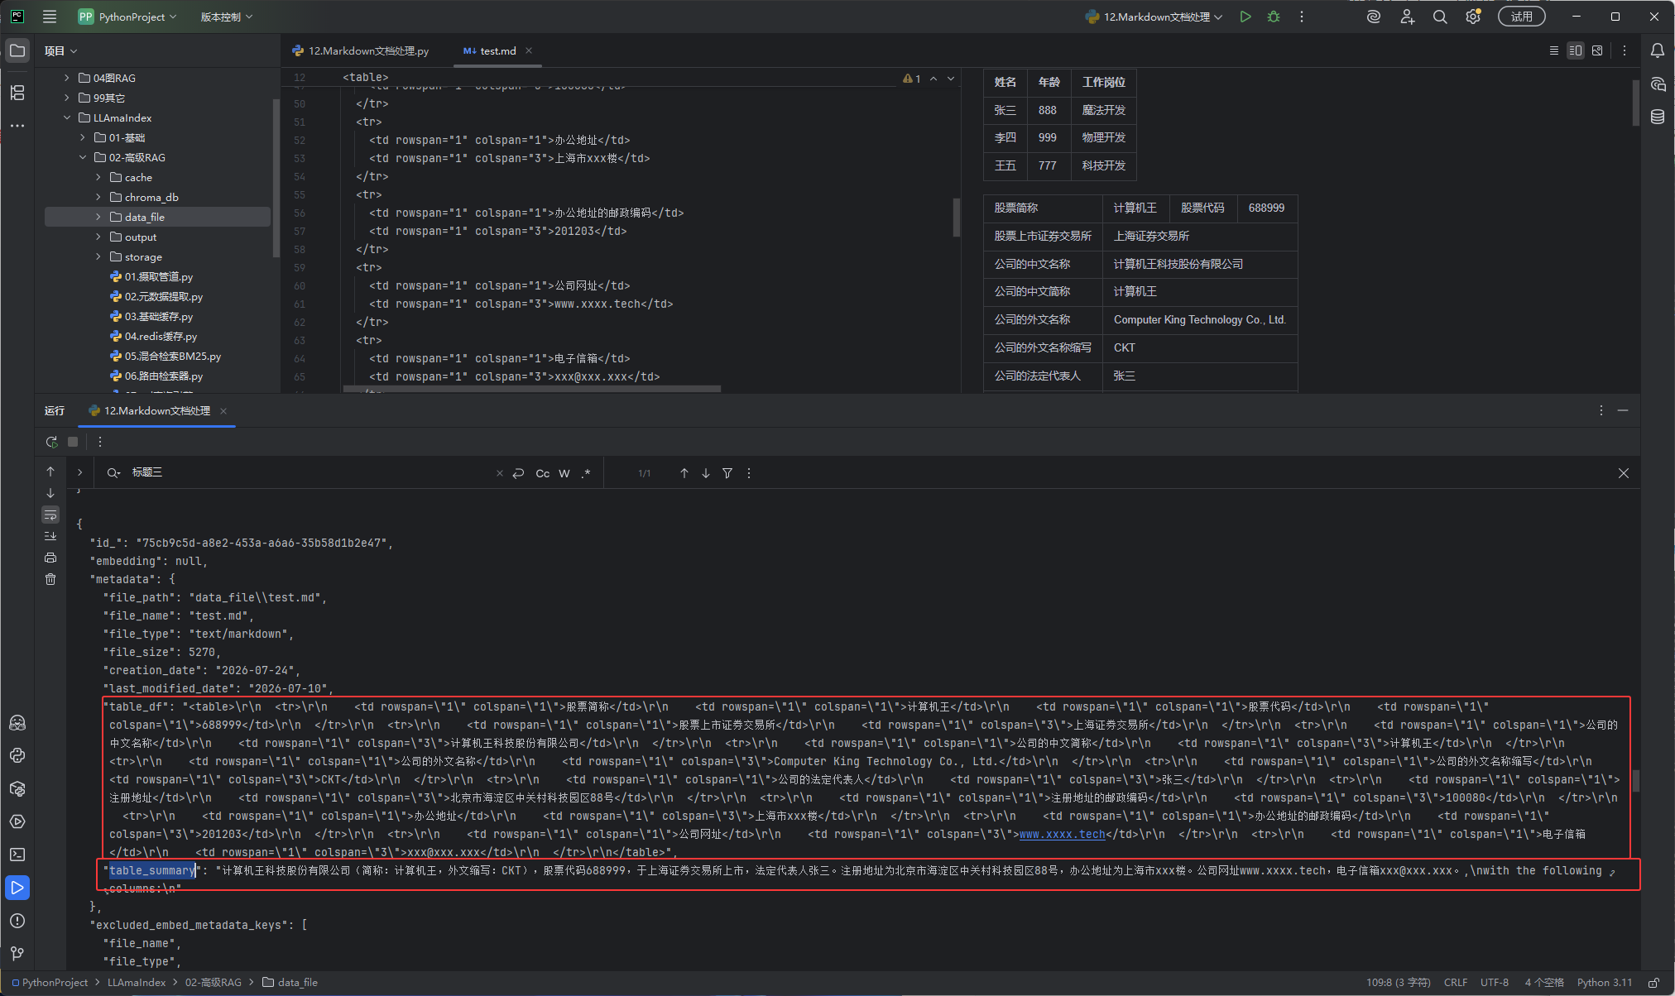Start debugging with the bug icon
The image size is (1675, 996).
click(1274, 17)
